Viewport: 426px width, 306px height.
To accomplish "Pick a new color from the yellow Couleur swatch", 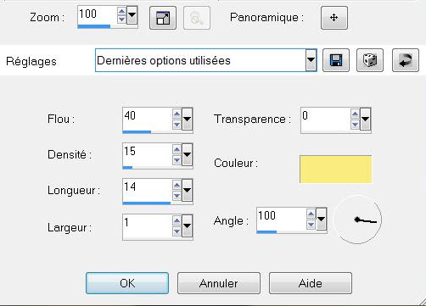I will pos(336,170).
